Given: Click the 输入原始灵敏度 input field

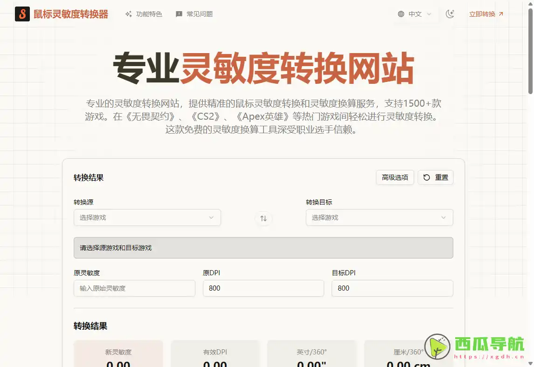Looking at the screenshot, I should pyautogui.click(x=134, y=288).
